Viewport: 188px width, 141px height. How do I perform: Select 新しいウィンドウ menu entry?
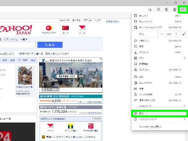point(159,21)
